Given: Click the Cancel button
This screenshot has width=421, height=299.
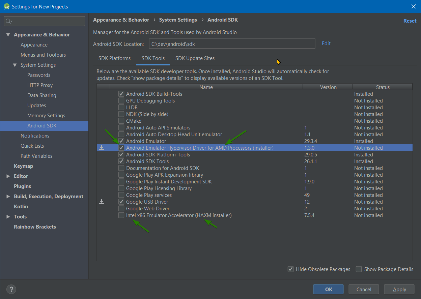Looking at the screenshot, I should coord(364,289).
